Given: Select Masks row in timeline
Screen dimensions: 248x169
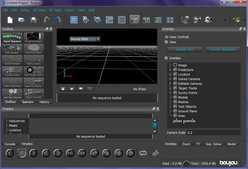Looking at the screenshot, I should tap(13, 126).
